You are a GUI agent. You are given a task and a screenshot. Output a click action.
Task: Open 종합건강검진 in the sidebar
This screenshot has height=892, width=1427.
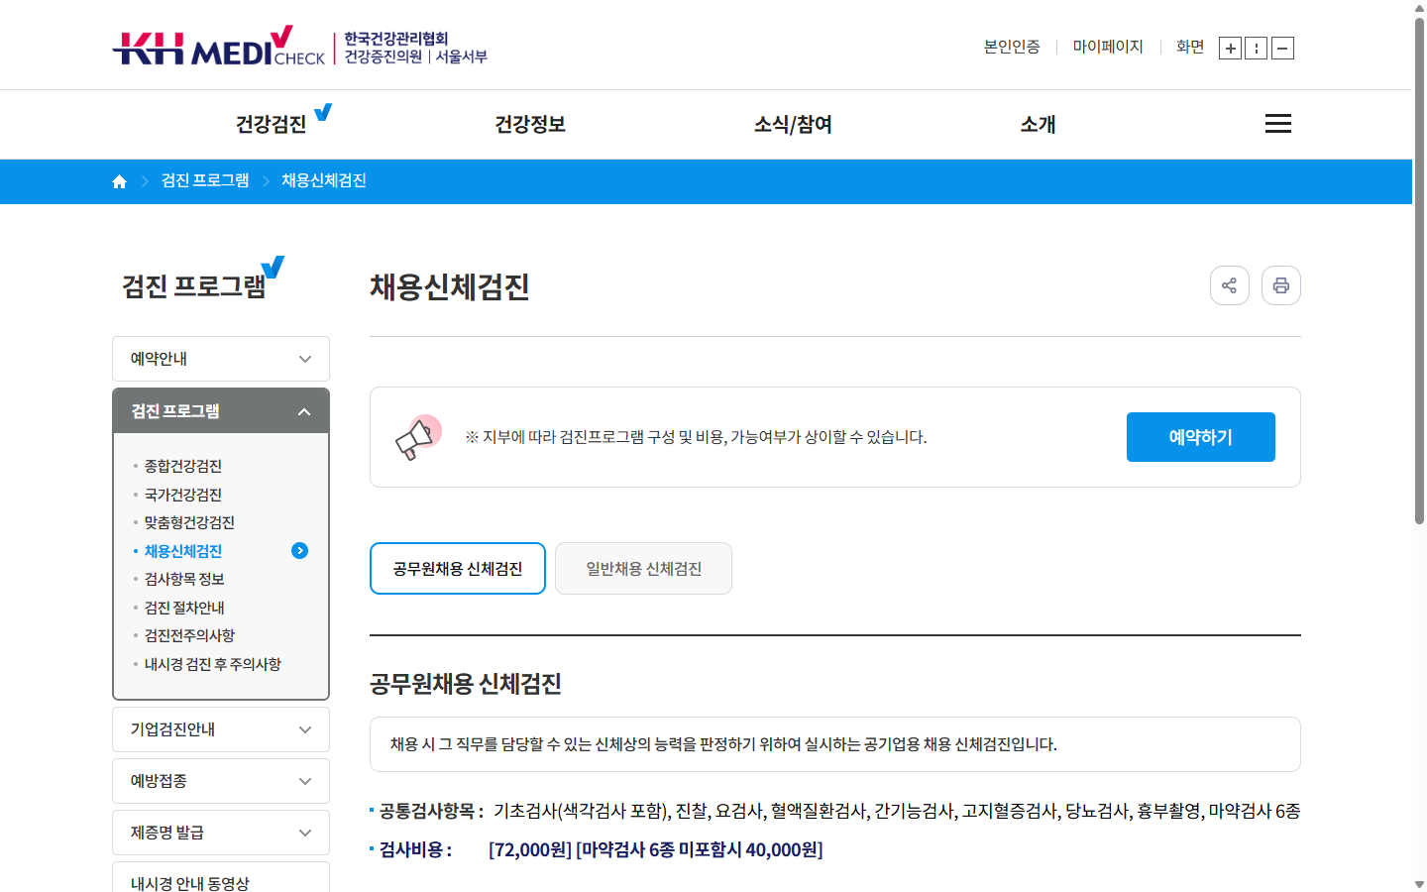coord(183,466)
